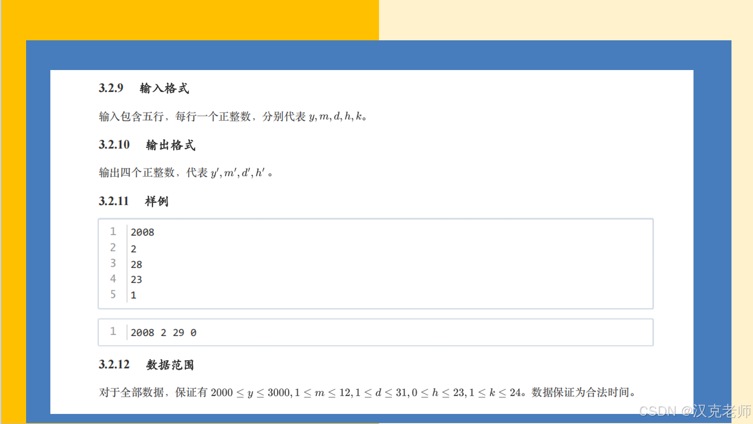Select heading '3.2.9 输入格式'
Viewport: 753px width, 424px height.
(x=144, y=88)
